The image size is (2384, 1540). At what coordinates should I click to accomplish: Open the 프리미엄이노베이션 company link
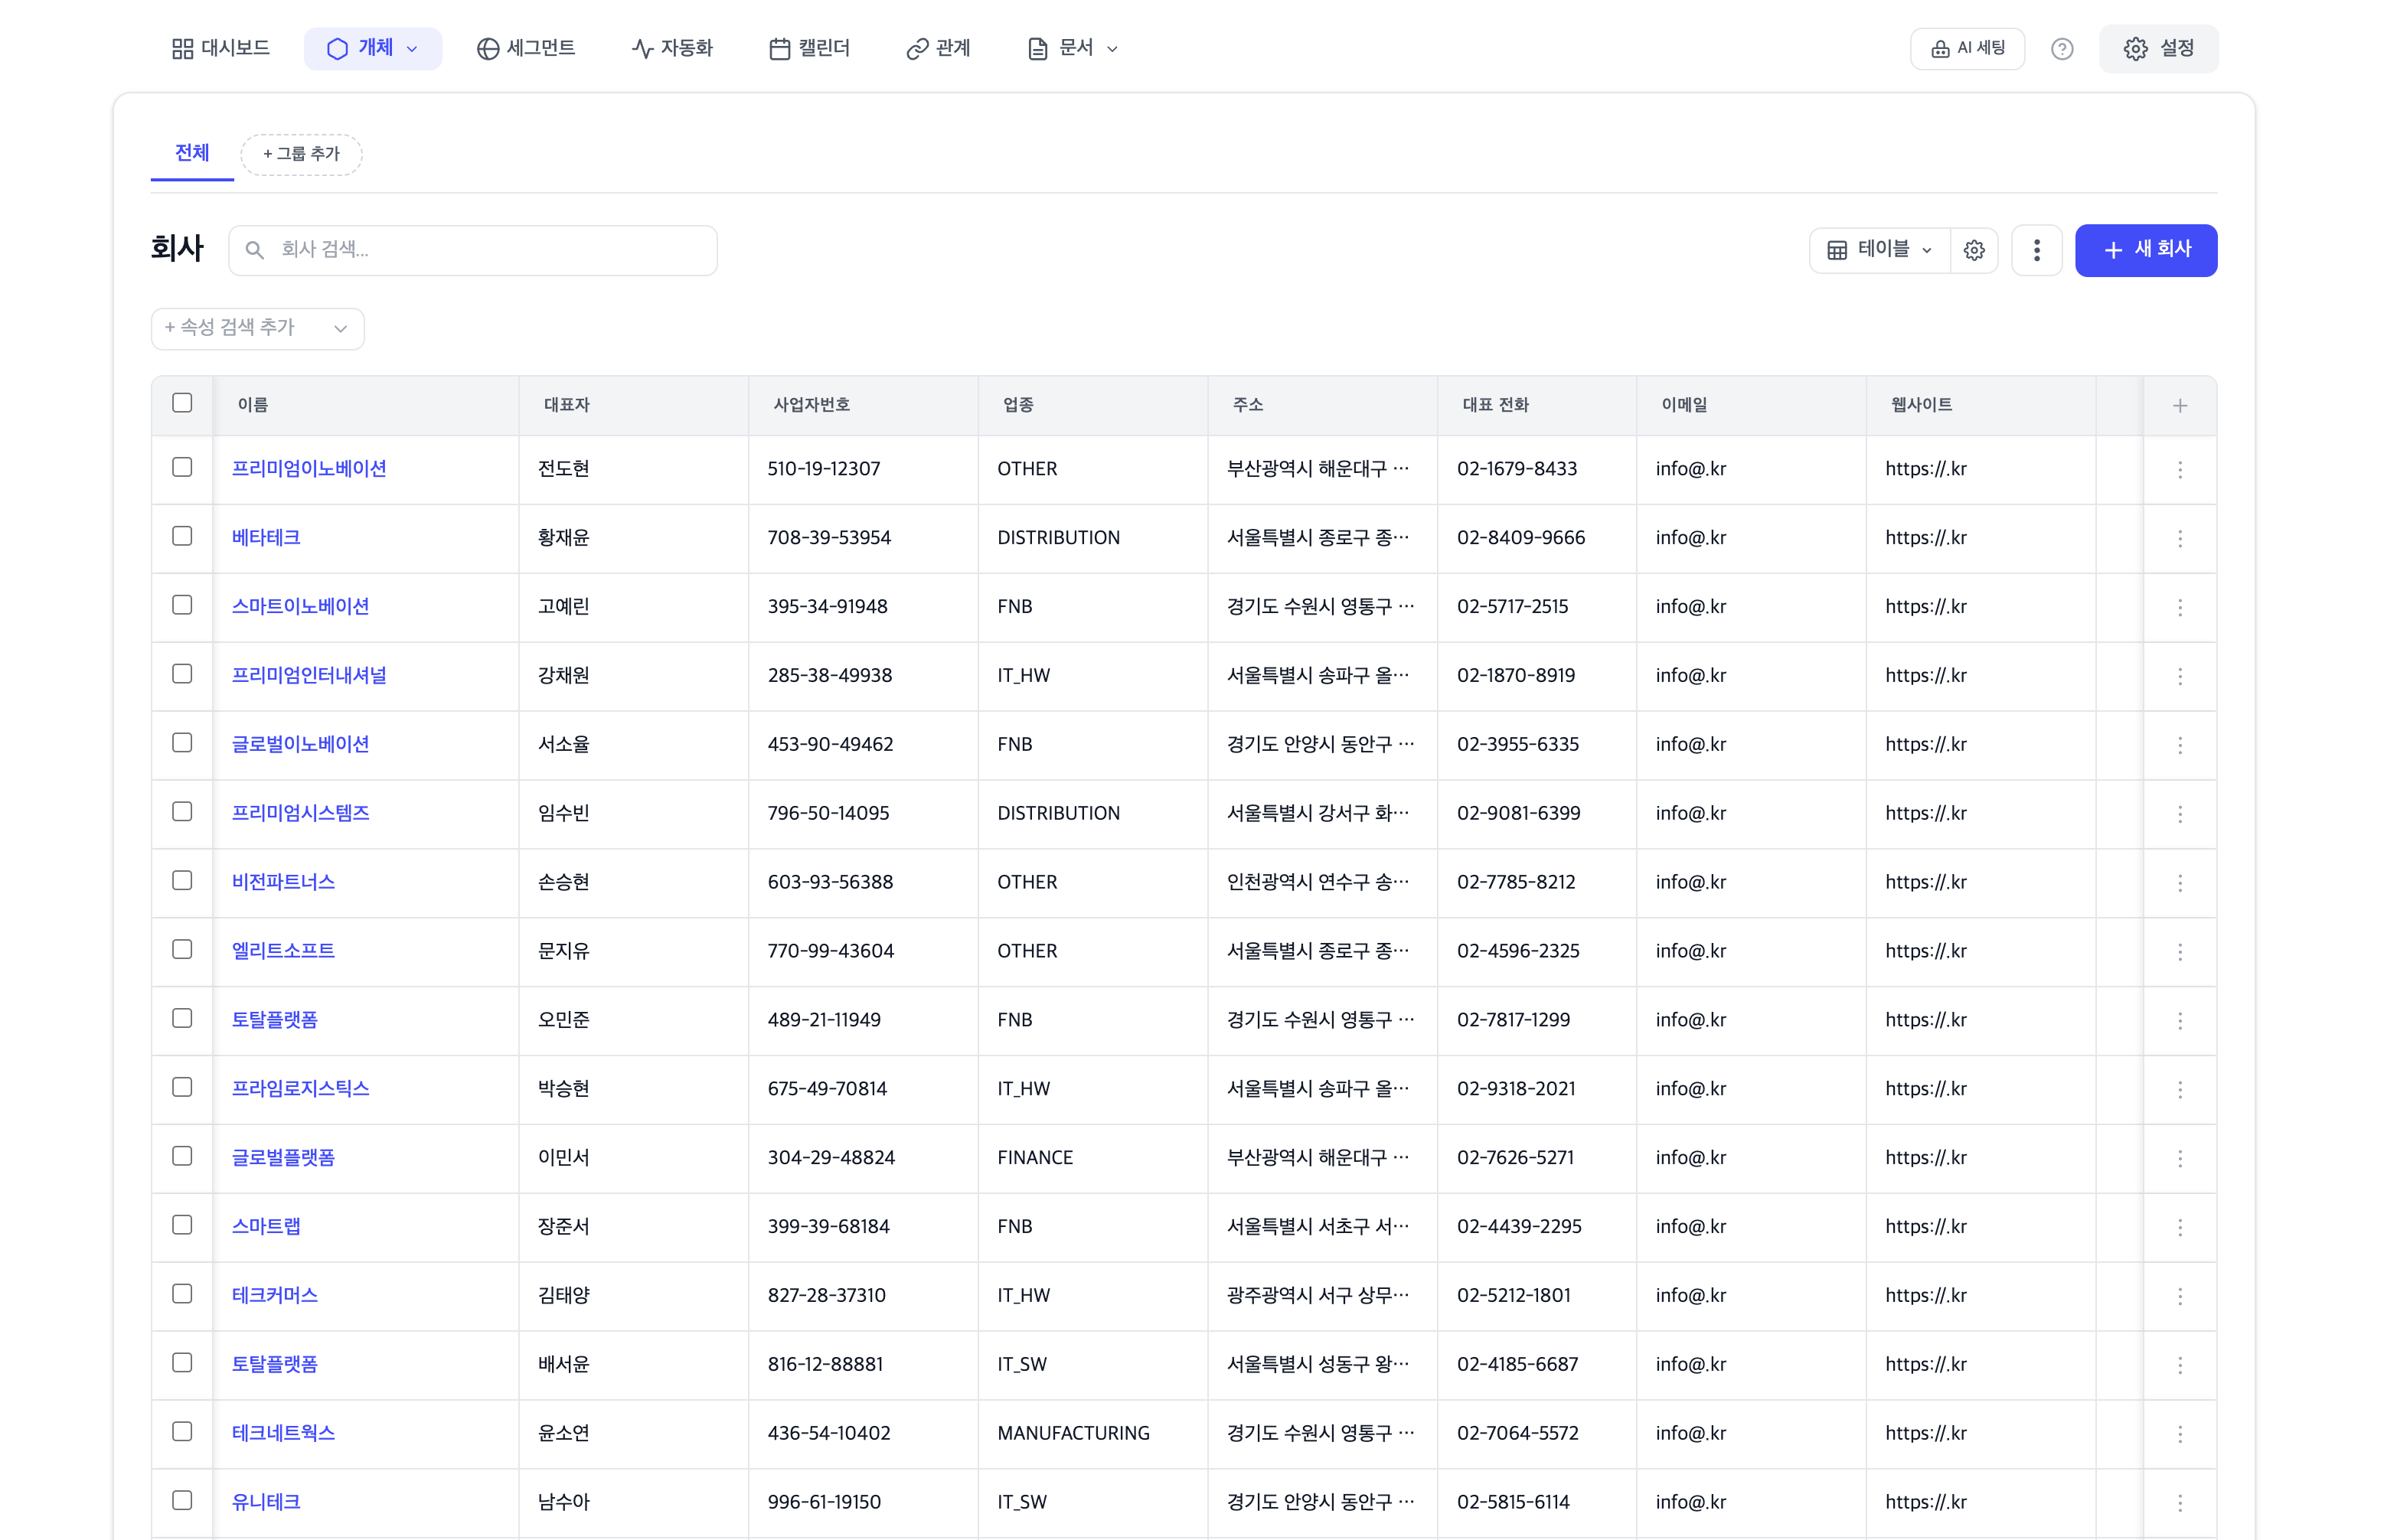[x=310, y=468]
